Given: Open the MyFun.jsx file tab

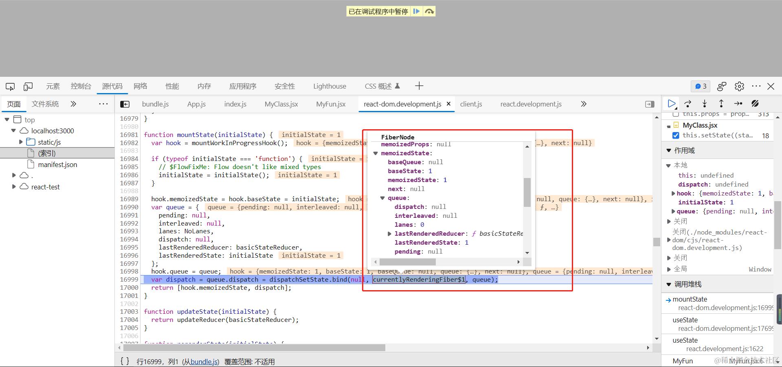Looking at the screenshot, I should coord(331,104).
